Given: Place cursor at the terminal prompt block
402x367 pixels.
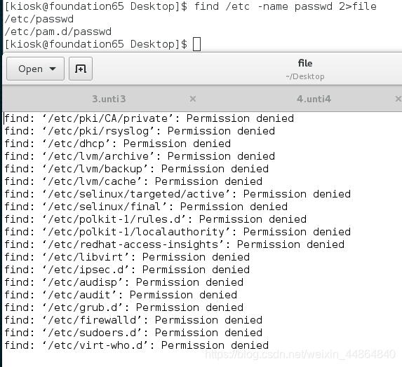Looking at the screenshot, I should pos(196,44).
